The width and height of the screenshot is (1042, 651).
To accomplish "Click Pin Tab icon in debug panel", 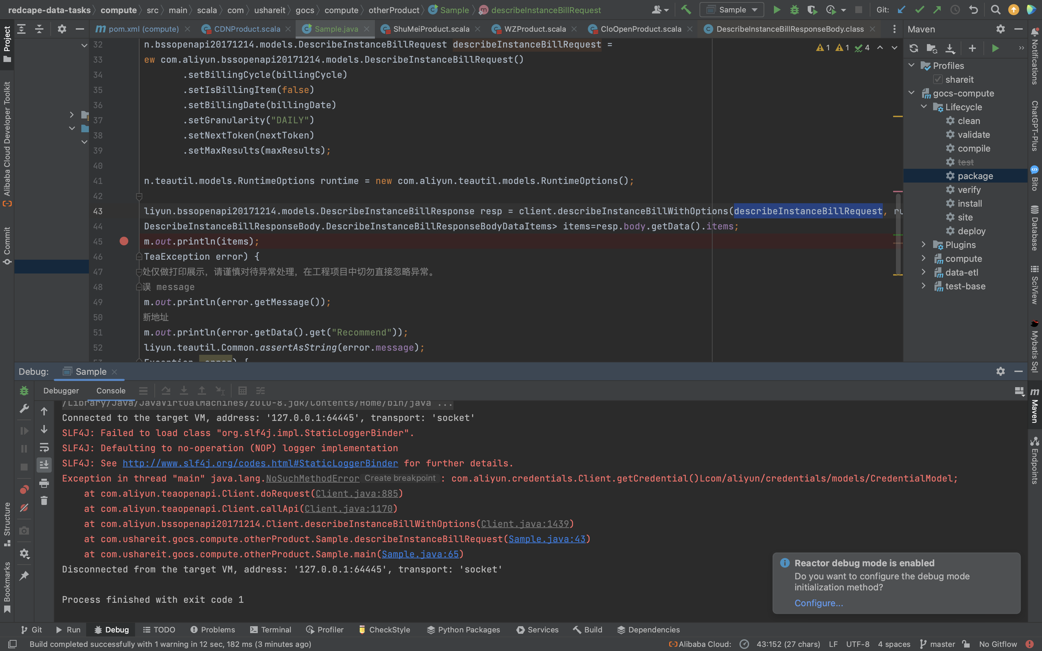I will click(x=24, y=576).
